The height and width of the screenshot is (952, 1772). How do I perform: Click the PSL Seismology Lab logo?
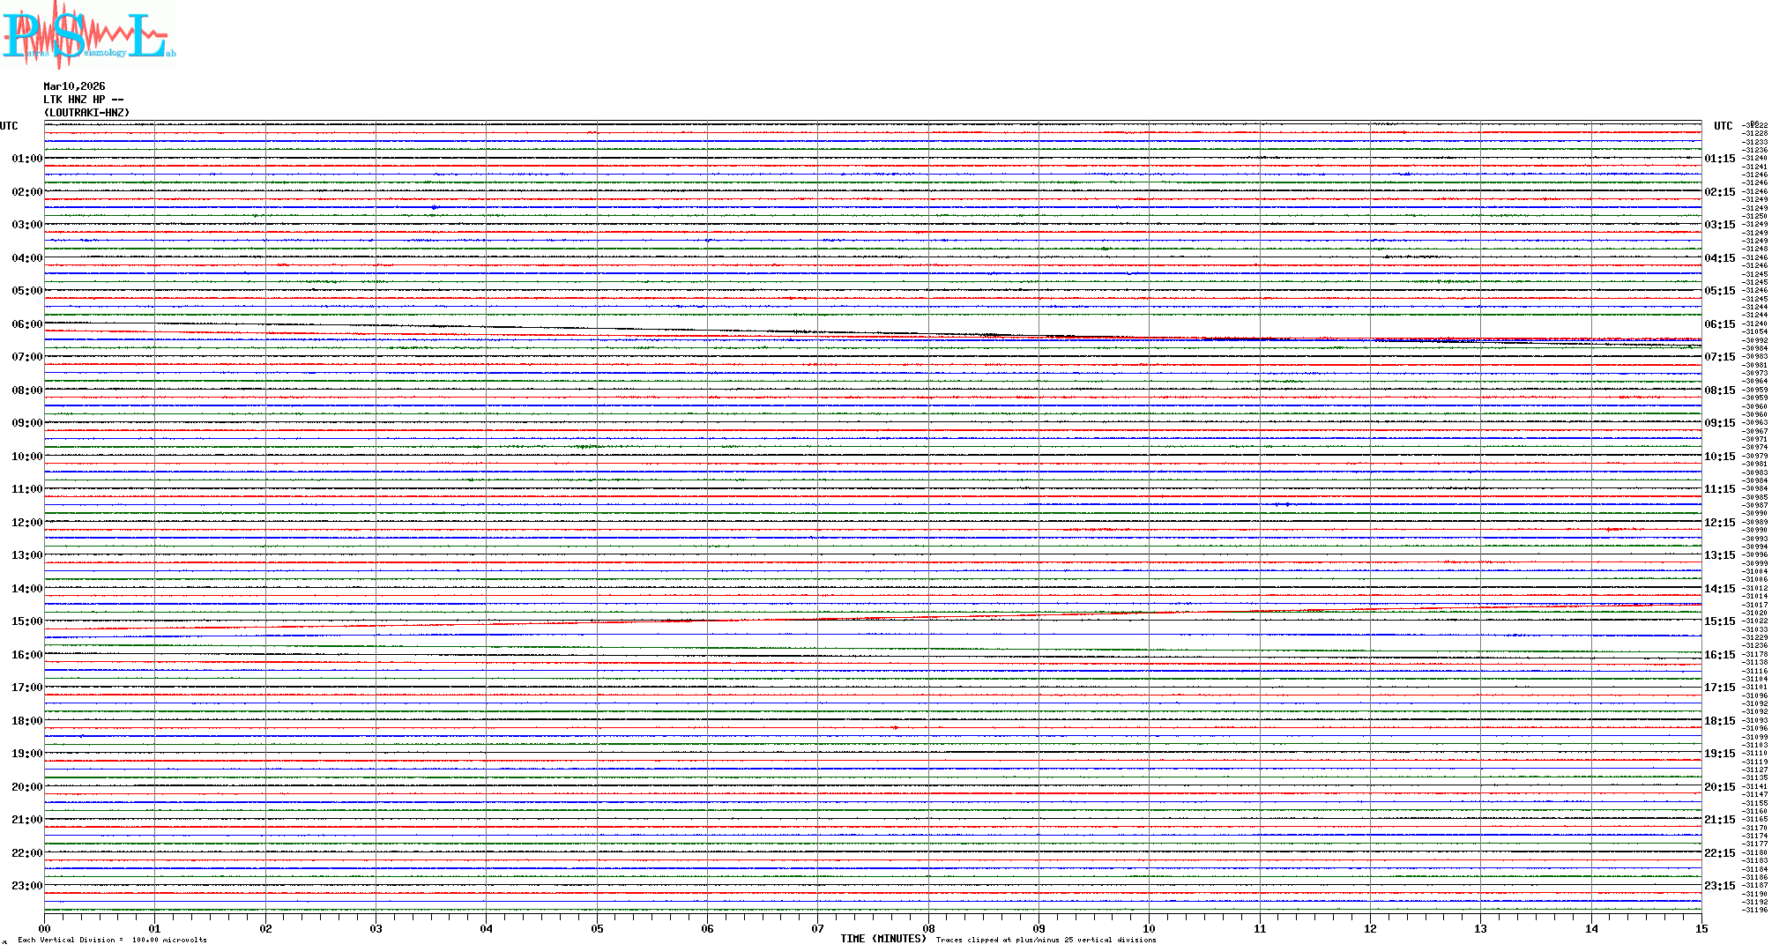[88, 35]
